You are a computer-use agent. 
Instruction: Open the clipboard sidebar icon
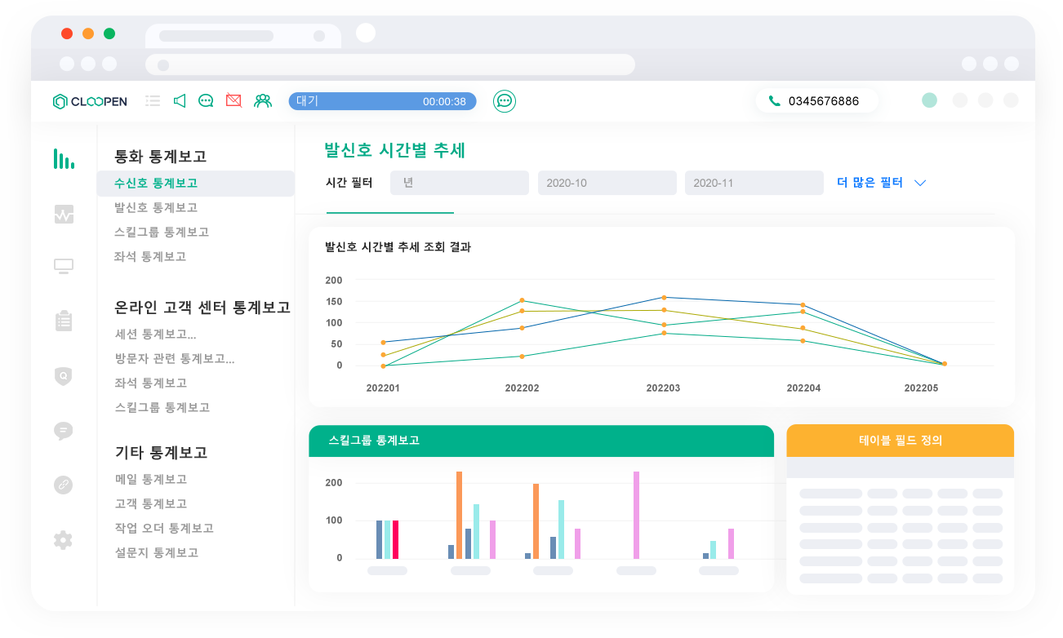click(63, 321)
